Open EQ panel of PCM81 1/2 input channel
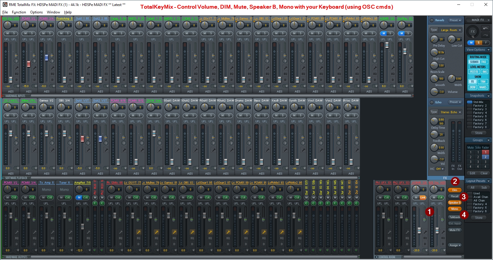The image size is (493, 260). pyautogui.click(x=34, y=74)
